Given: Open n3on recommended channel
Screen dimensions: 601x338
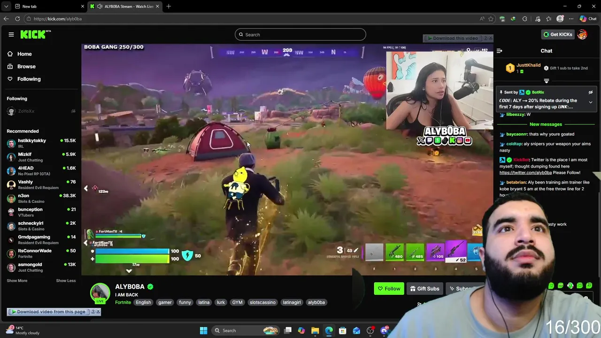Looking at the screenshot, I should (41, 198).
